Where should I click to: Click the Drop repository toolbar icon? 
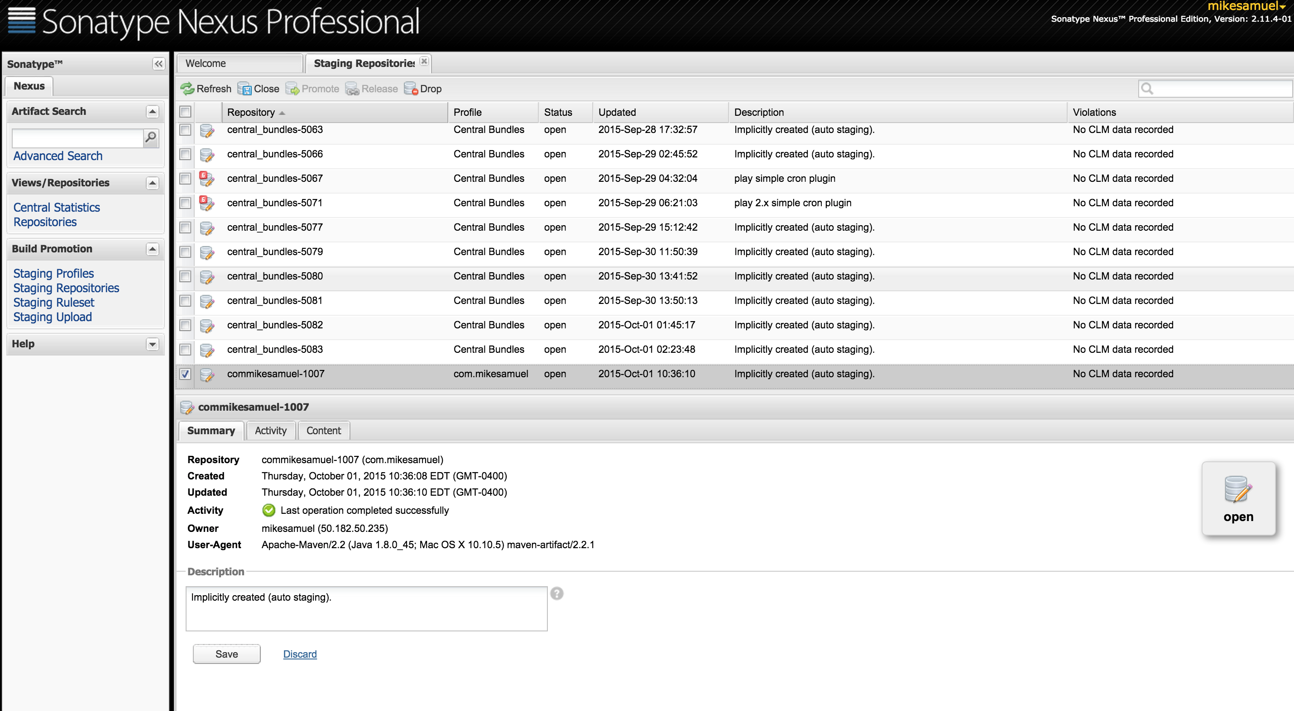click(411, 89)
